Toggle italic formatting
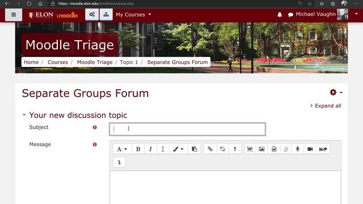Viewport: 363px width, 204px height. pyautogui.click(x=150, y=149)
